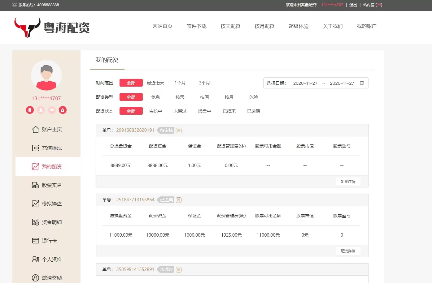The image size is (432, 283).
Task: Select 最近七天 time range filter
Action: [155, 83]
